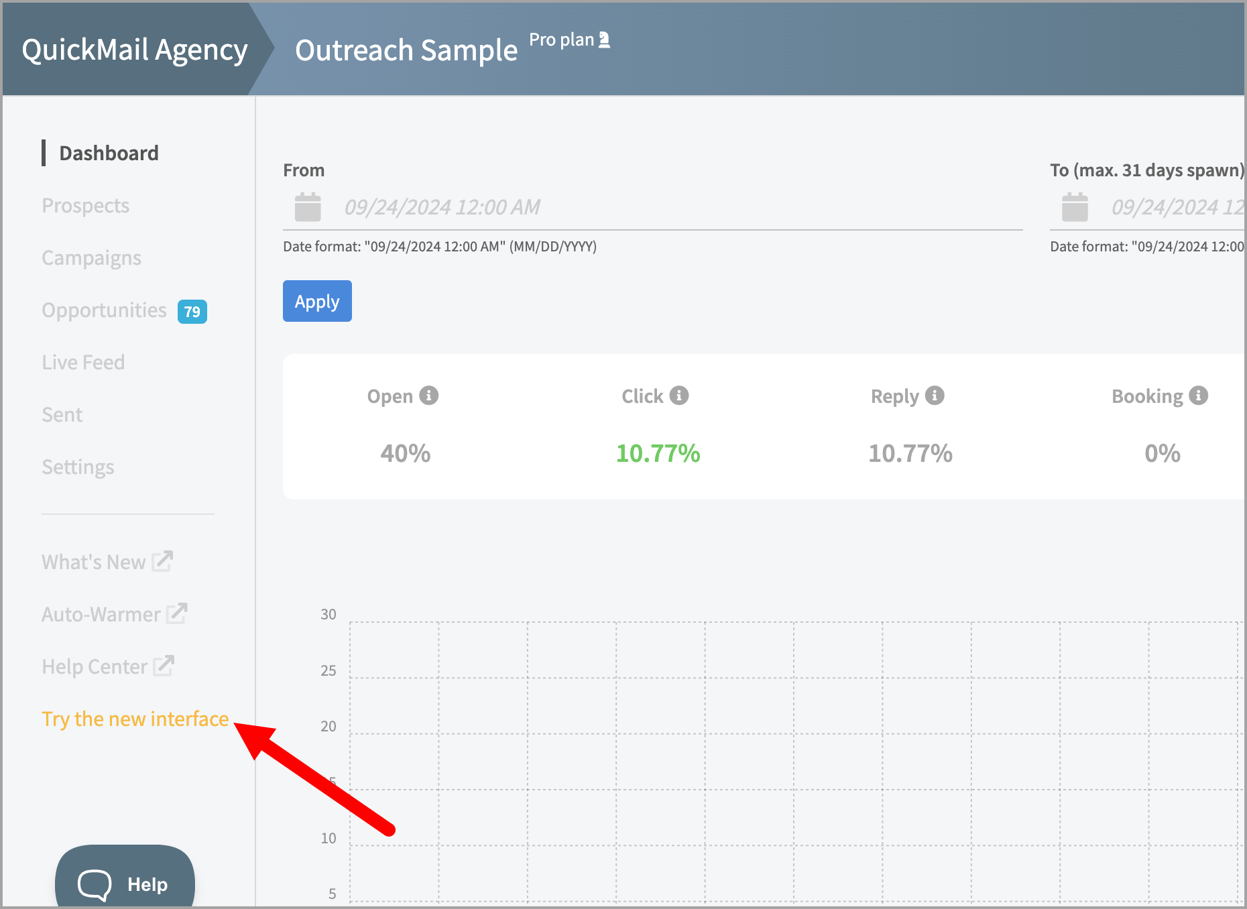Viewport: 1247px width, 909px height.
Task: Click the To (max. 31 days spawn) label
Action: (1148, 170)
